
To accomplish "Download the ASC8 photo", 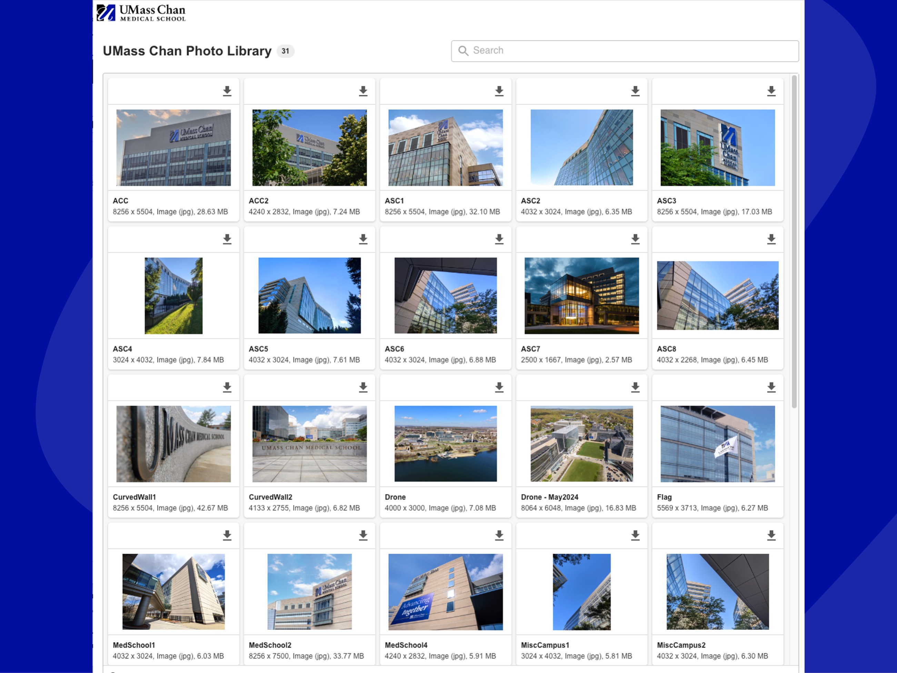I will coord(772,240).
